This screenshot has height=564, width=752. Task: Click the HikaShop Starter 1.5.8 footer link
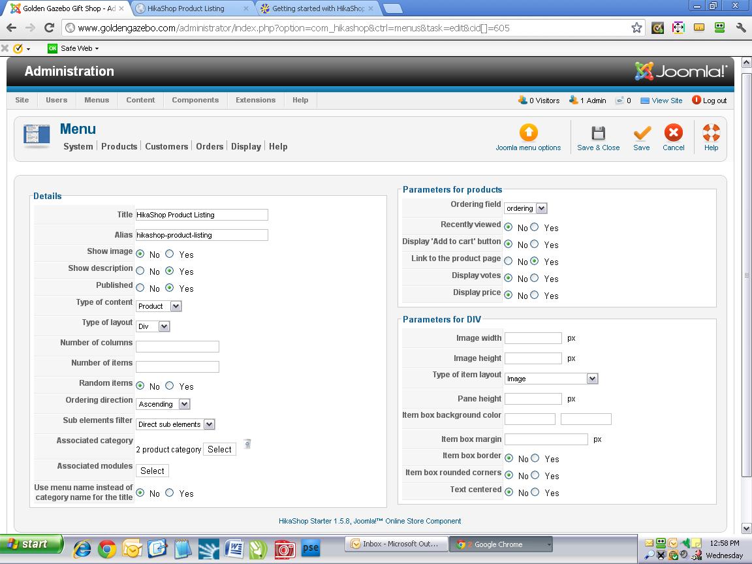coord(369,521)
